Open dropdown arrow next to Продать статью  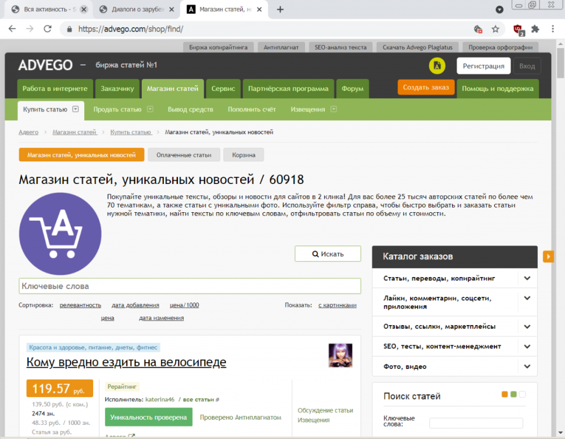(x=150, y=109)
